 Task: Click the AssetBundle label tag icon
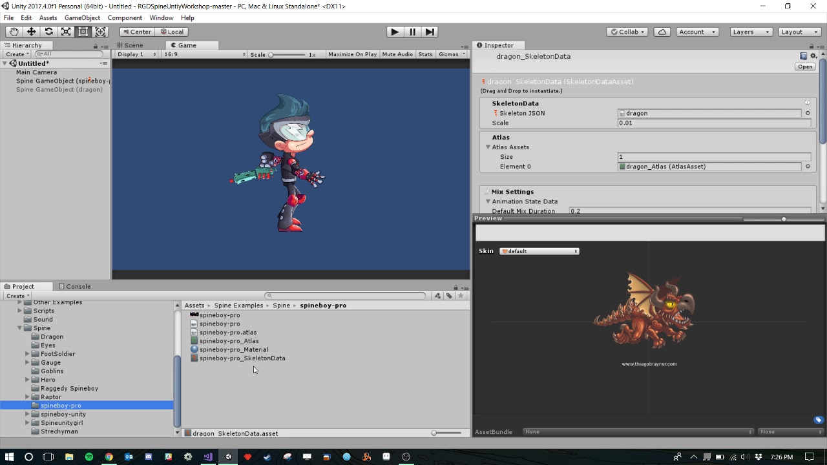(x=818, y=420)
